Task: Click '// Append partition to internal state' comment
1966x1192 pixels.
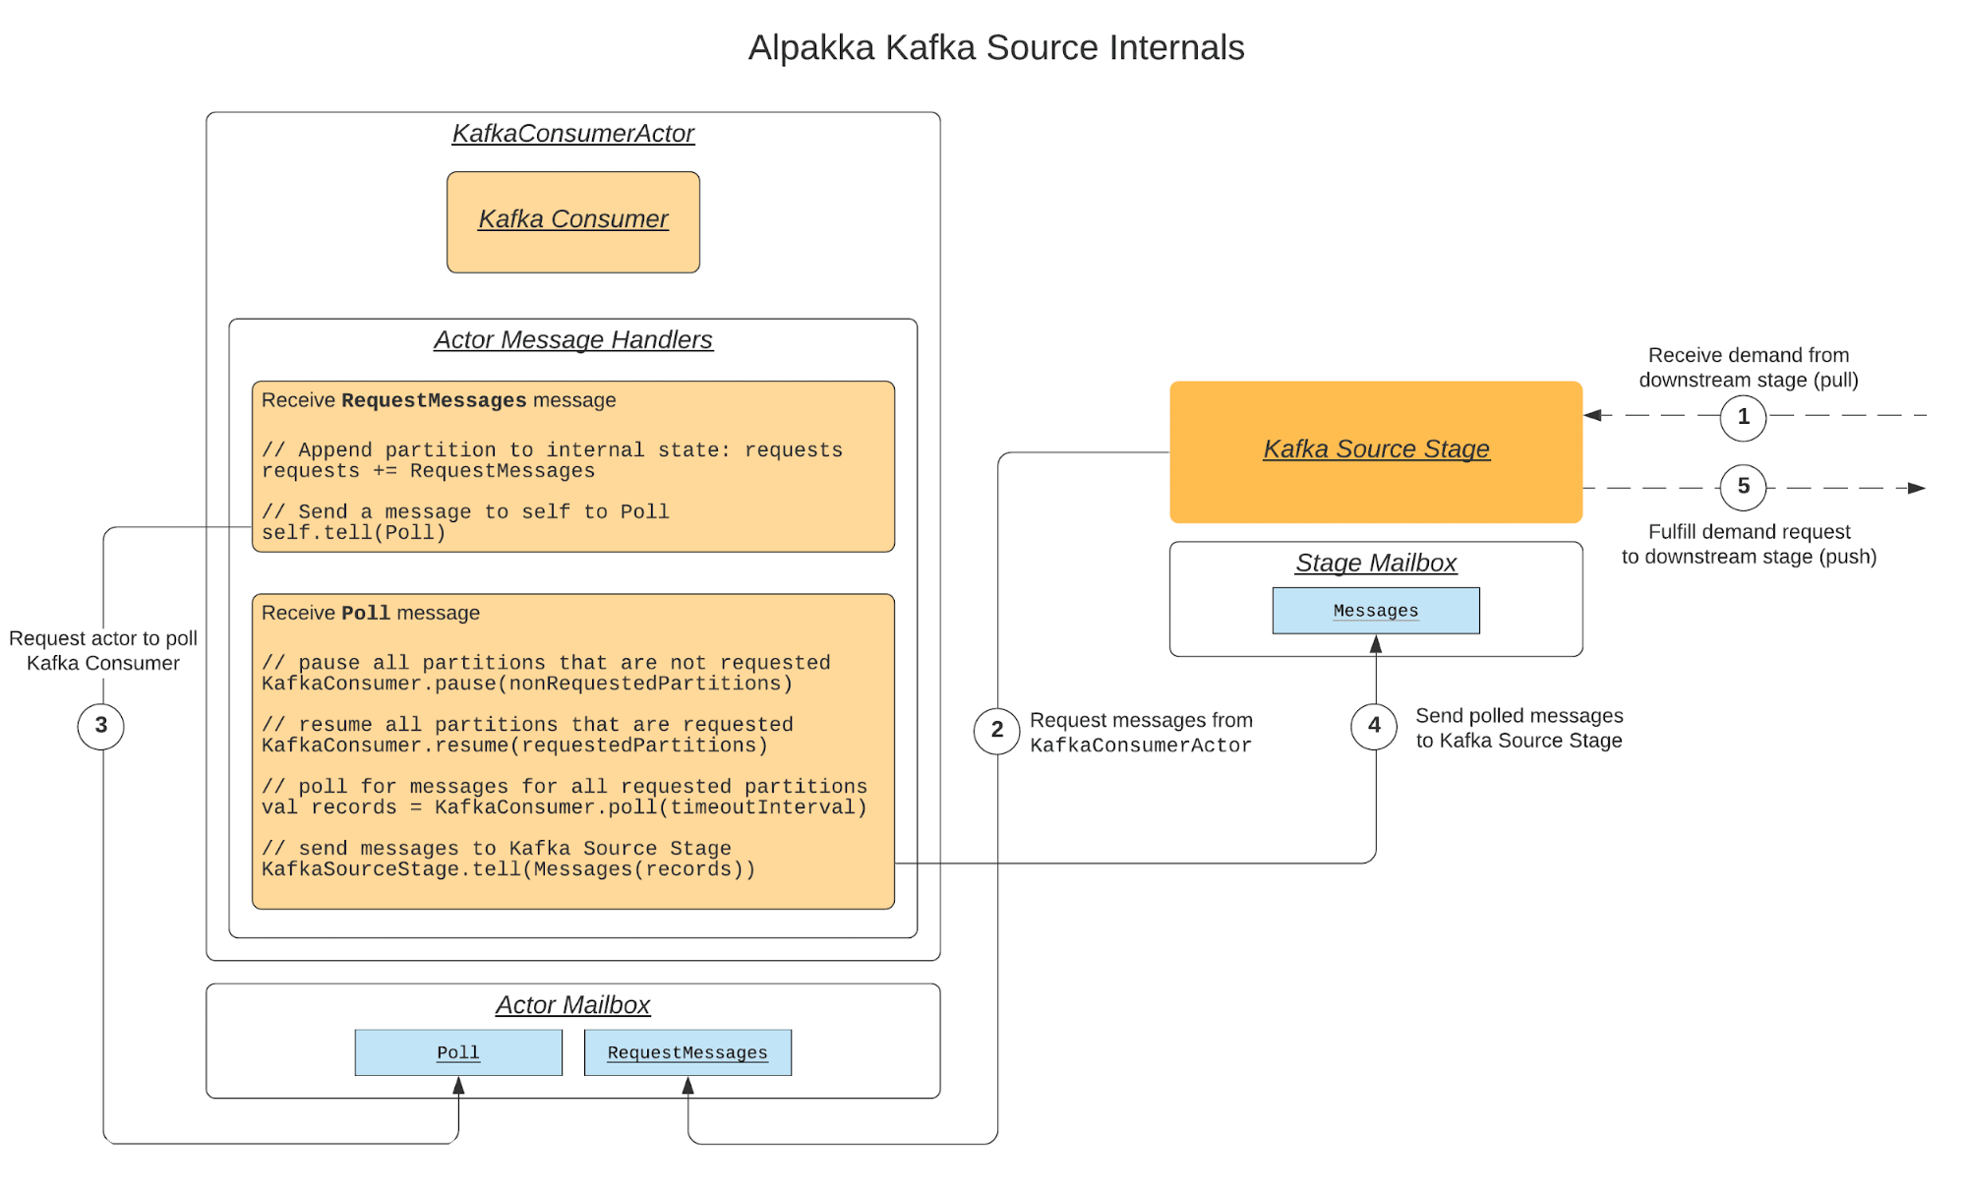Action: (x=552, y=450)
